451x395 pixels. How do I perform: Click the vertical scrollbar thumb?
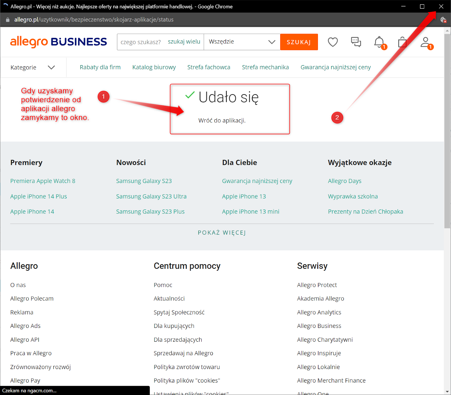447,131
